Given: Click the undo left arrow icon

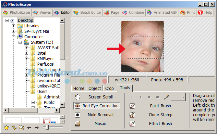Looking at the screenshot, I should pyautogui.click(x=29, y=128).
